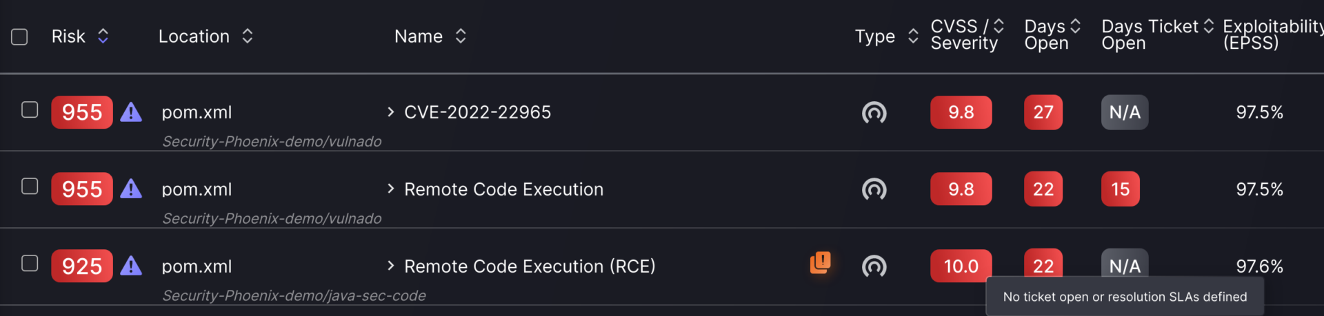Click the orange duplicate alert icon
Image resolution: width=1324 pixels, height=316 pixels.
[821, 262]
